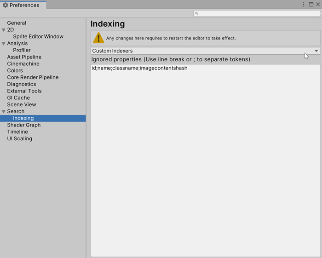Click the Ignored properties label
The height and width of the screenshot is (258, 322).
tap(171, 59)
